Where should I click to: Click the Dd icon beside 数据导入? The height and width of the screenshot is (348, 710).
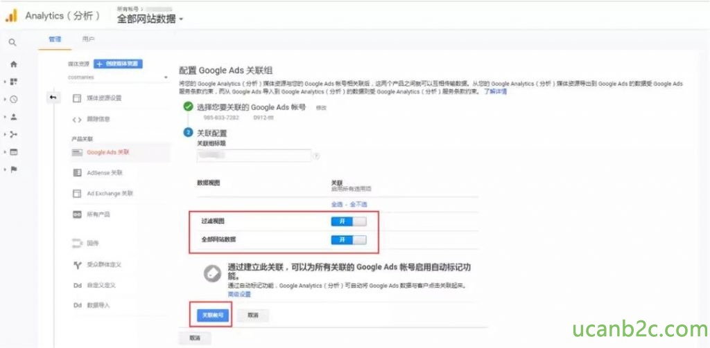click(77, 306)
